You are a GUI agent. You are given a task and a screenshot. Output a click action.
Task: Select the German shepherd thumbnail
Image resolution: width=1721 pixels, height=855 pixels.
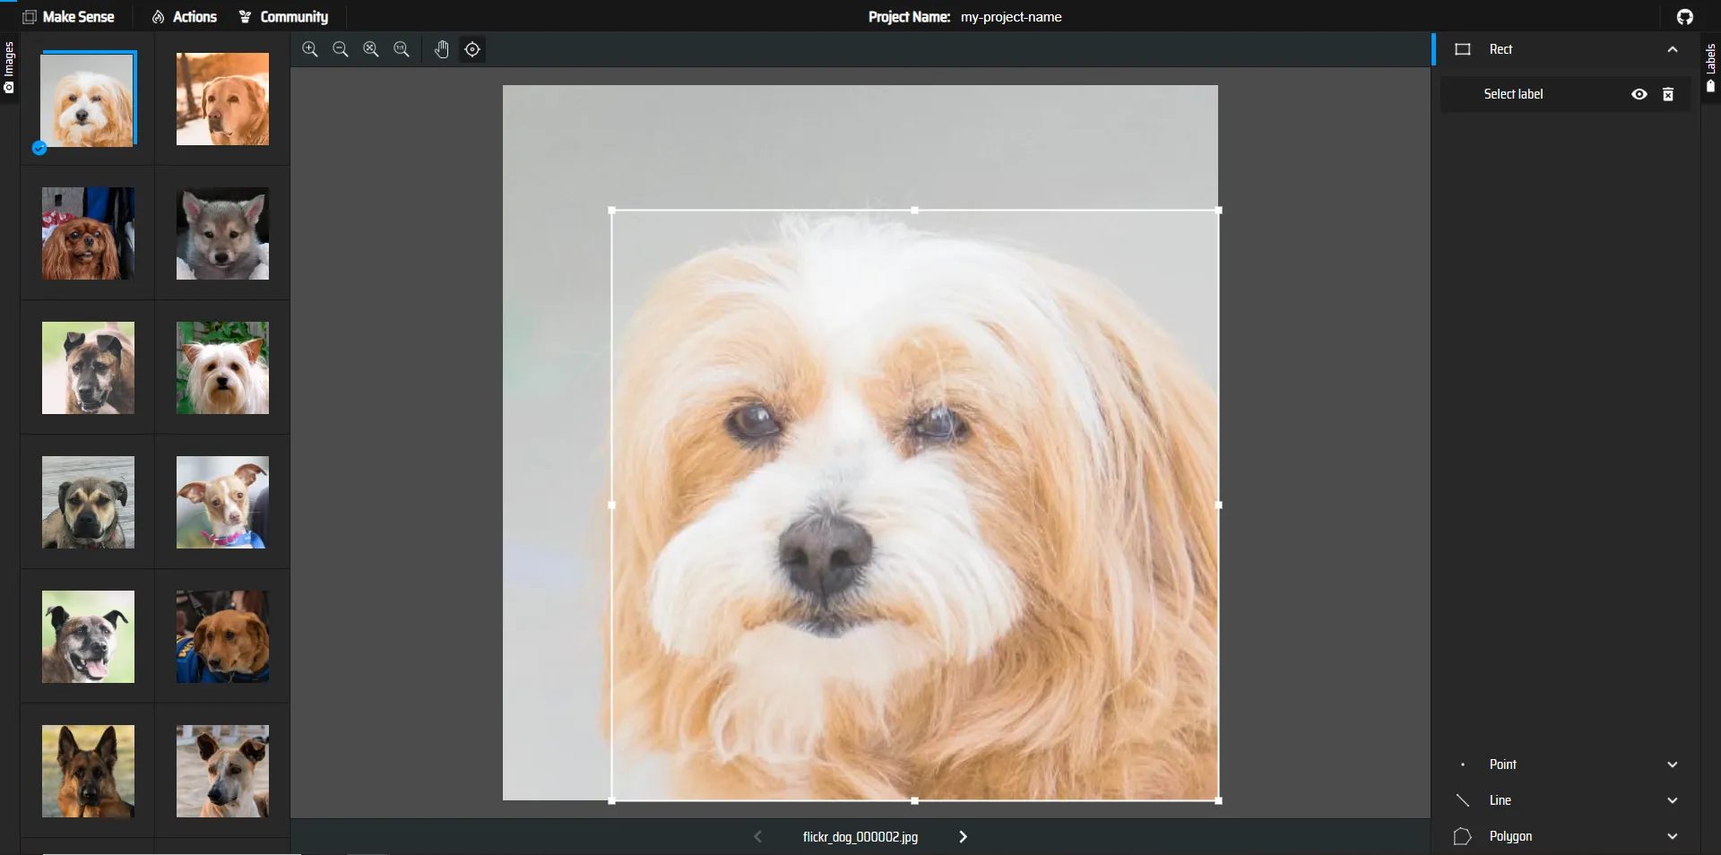[88, 771]
